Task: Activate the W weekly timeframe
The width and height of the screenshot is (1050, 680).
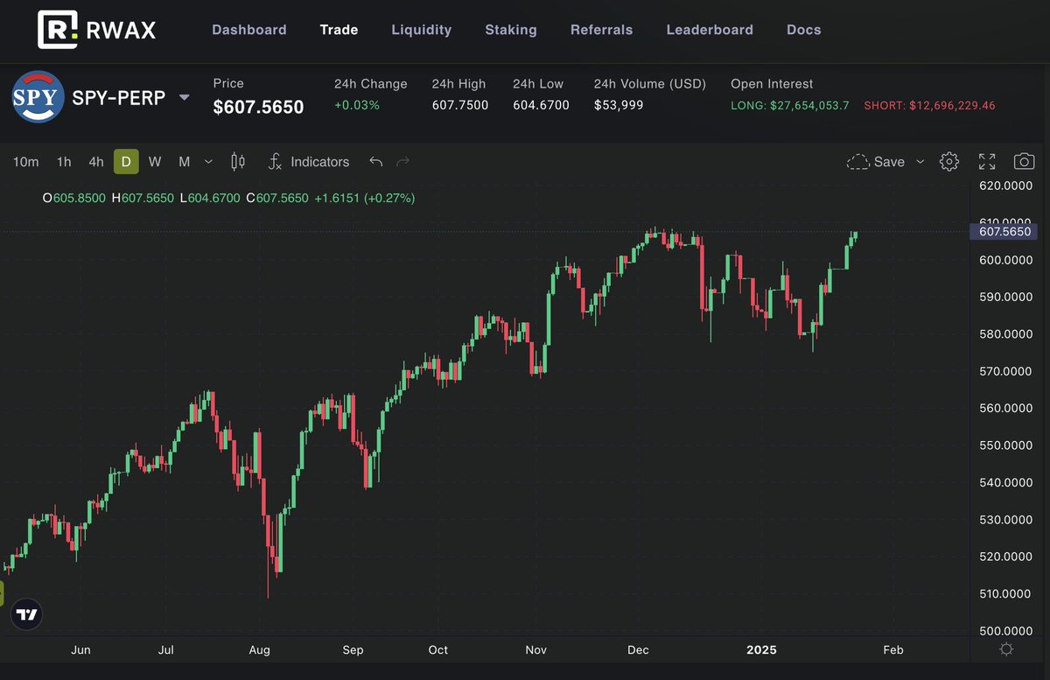Action: (155, 162)
